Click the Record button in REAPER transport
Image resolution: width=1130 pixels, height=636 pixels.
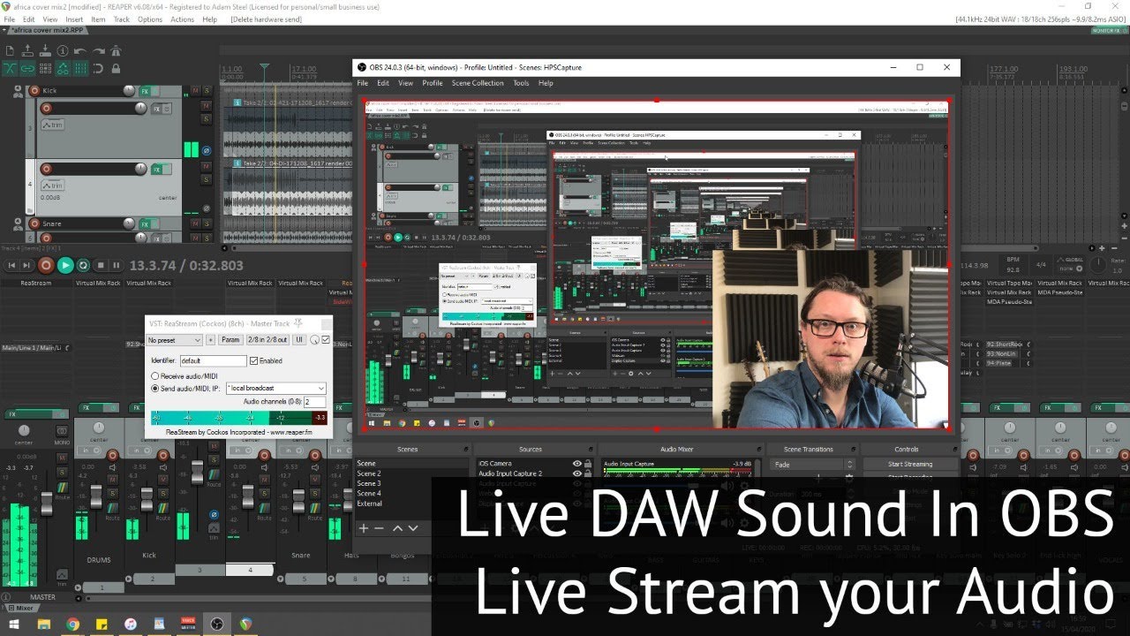tap(46, 265)
